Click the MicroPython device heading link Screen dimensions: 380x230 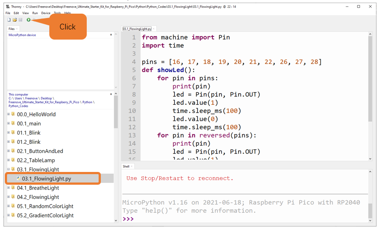point(22,35)
